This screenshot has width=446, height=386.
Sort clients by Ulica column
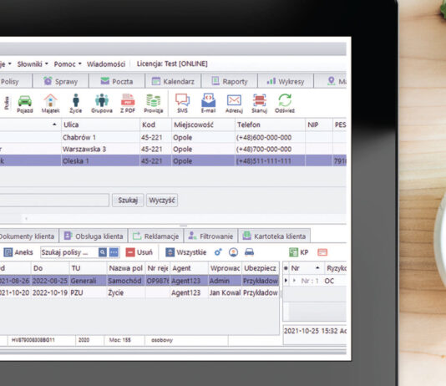click(100, 124)
